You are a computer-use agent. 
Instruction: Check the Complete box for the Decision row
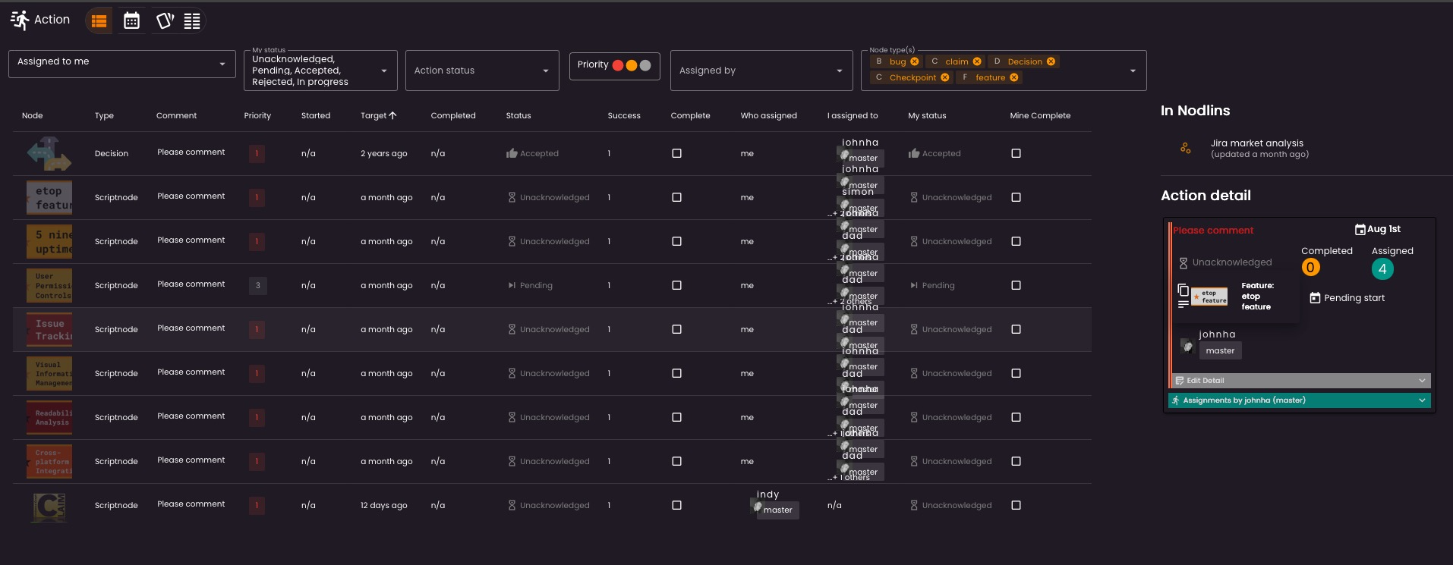click(x=676, y=153)
